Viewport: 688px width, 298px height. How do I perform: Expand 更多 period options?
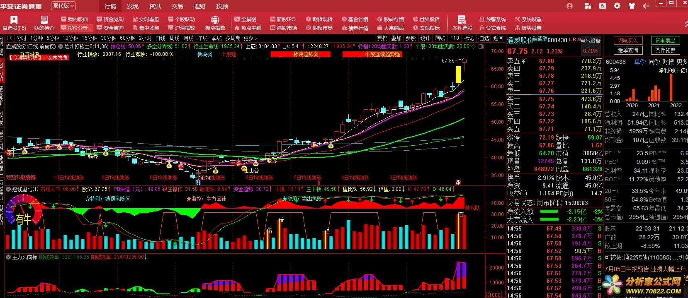pos(251,38)
